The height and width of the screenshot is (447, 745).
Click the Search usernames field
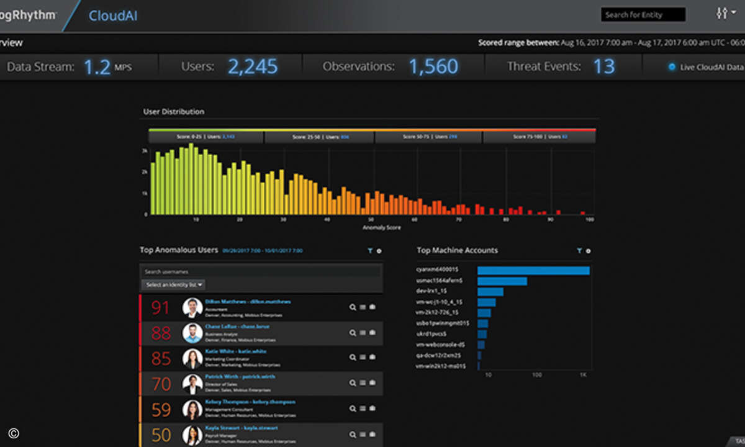click(x=261, y=272)
